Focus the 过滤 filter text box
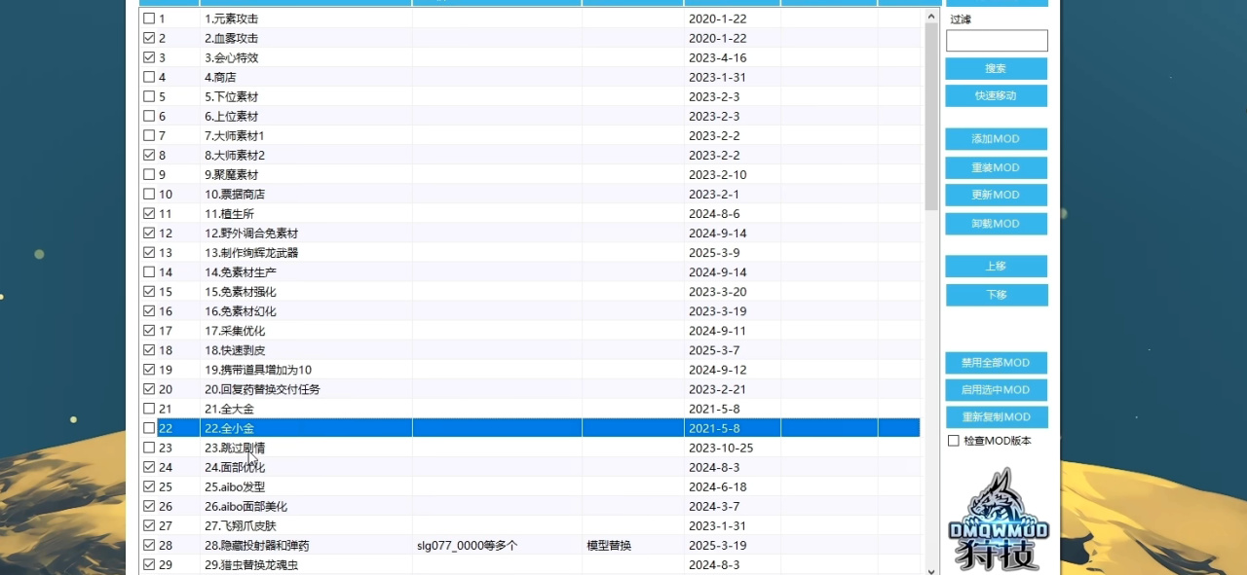 (997, 41)
